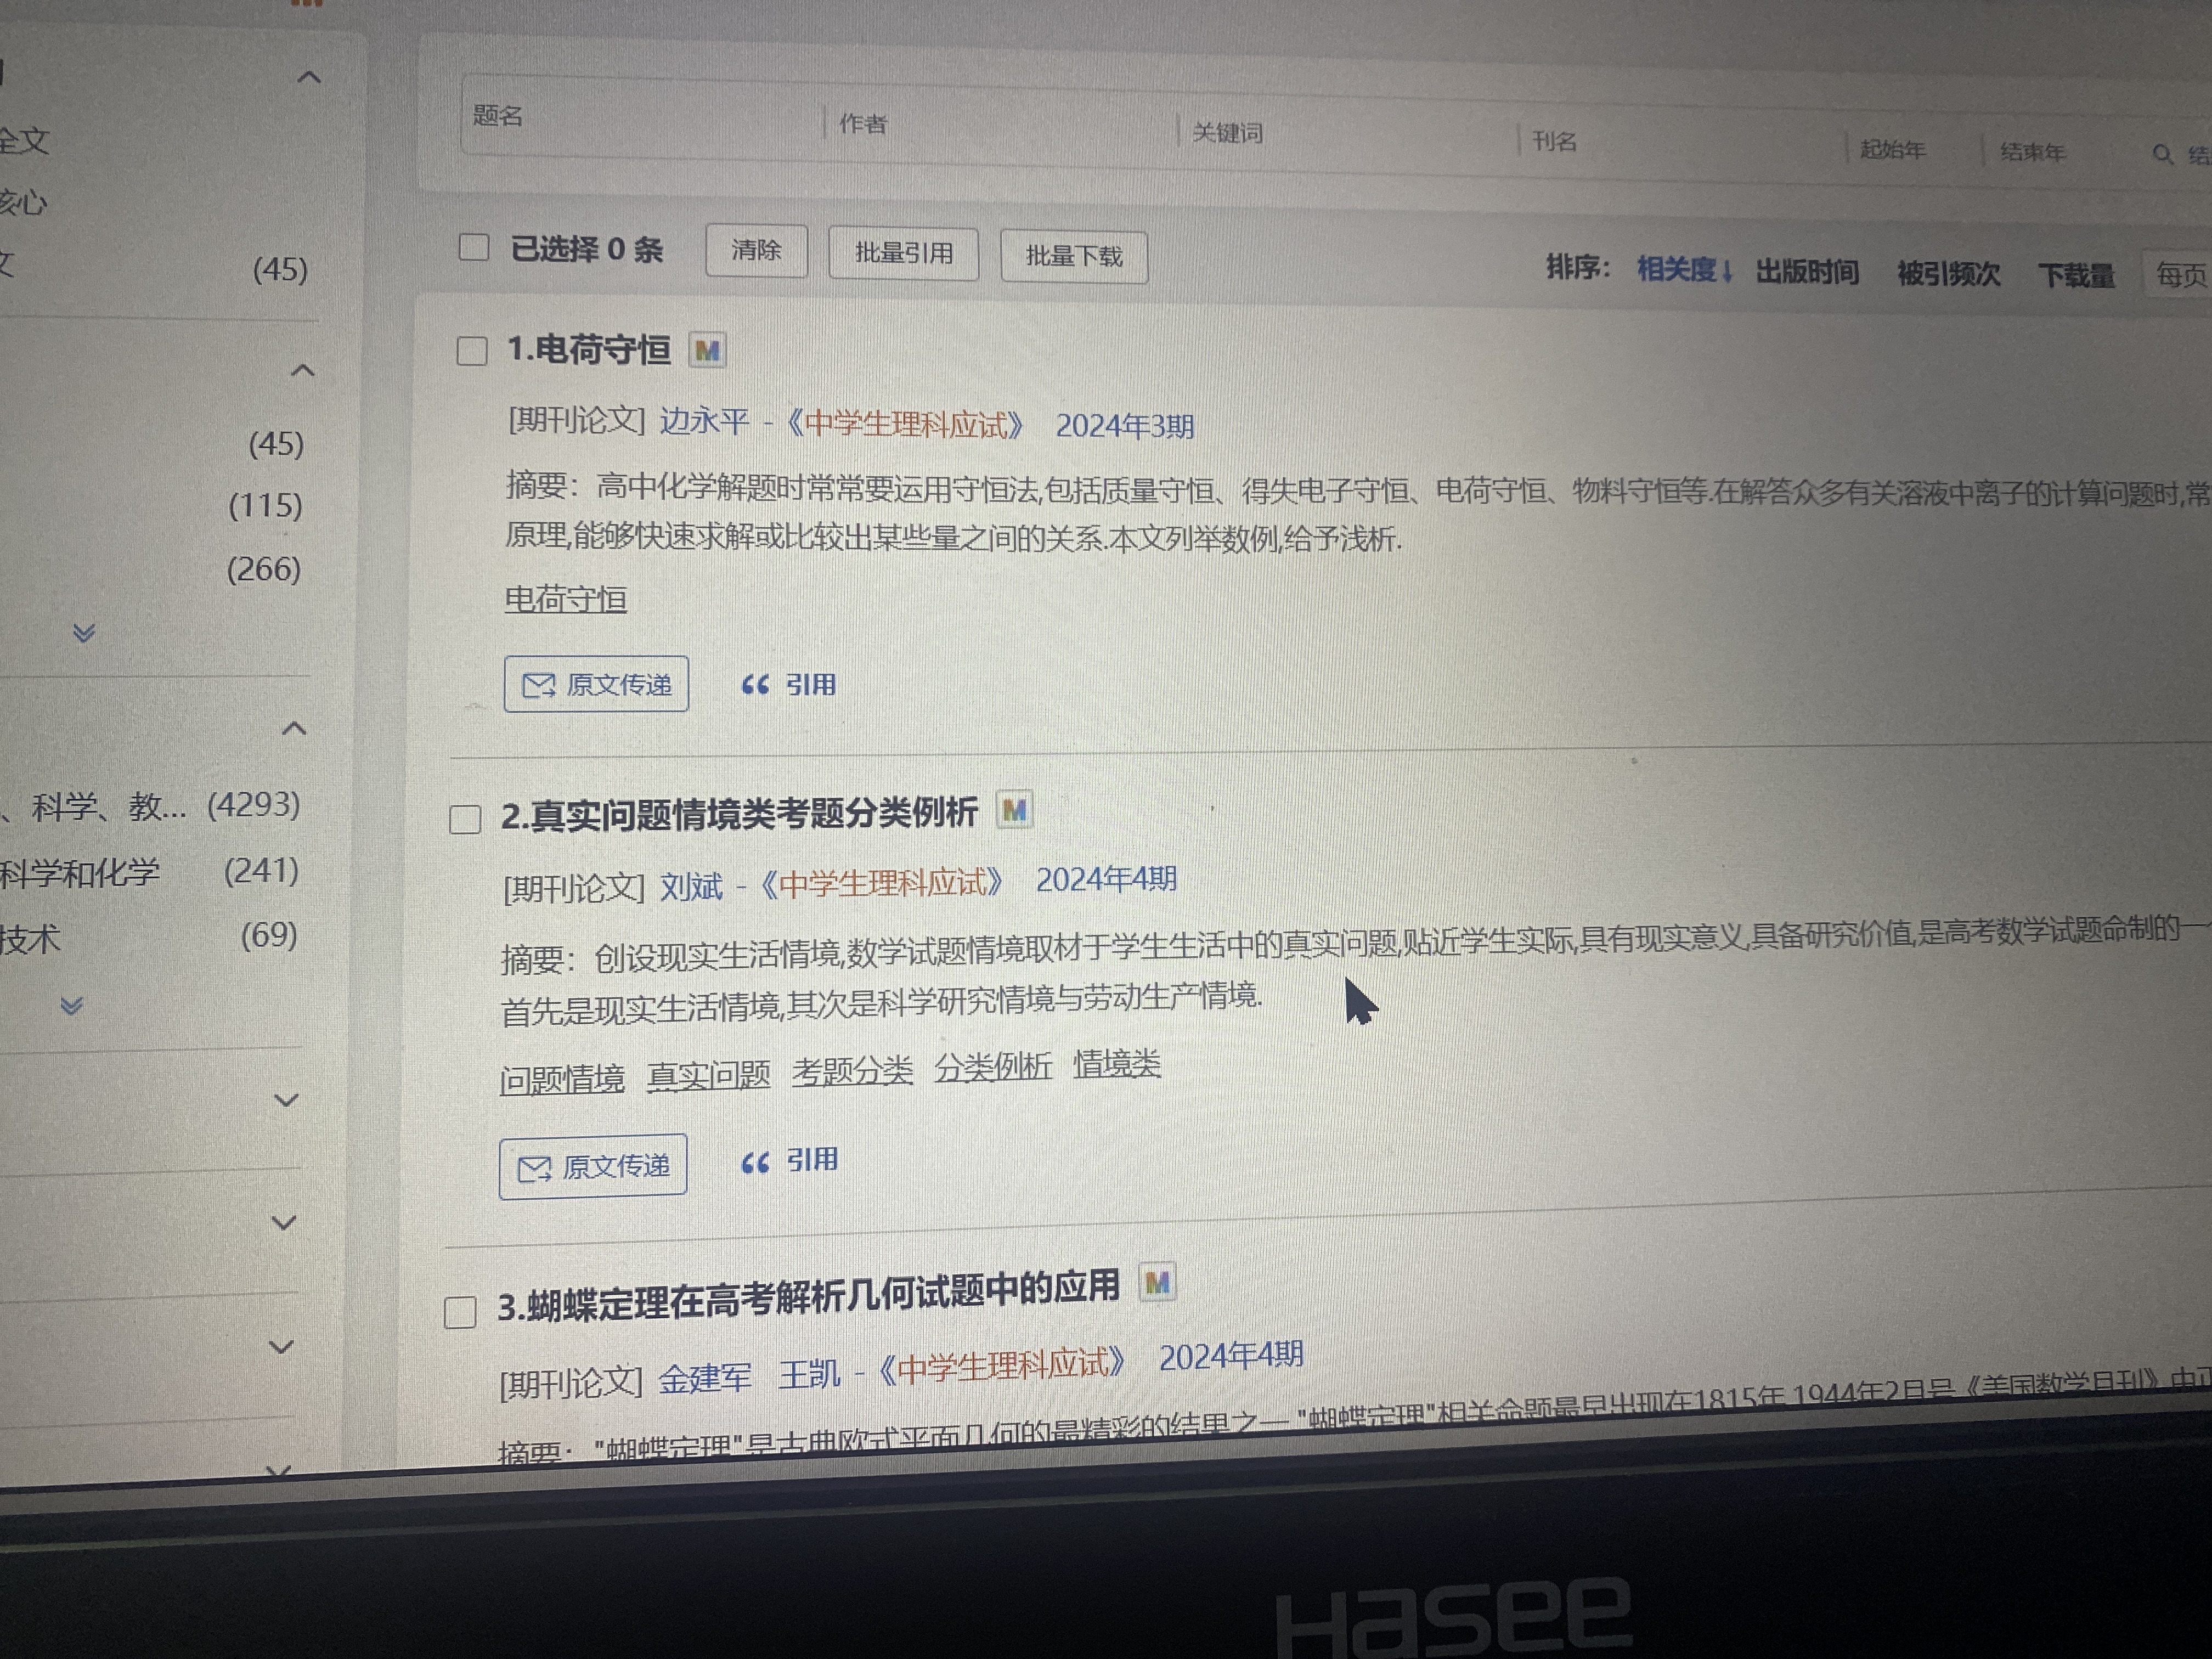
Task: Expand more items with the double-down arrow below (266)
Action: click(84, 632)
